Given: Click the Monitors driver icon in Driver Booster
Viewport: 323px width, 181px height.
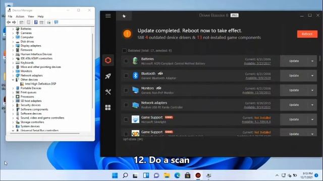Looking at the screenshot, I should pos(135,90).
